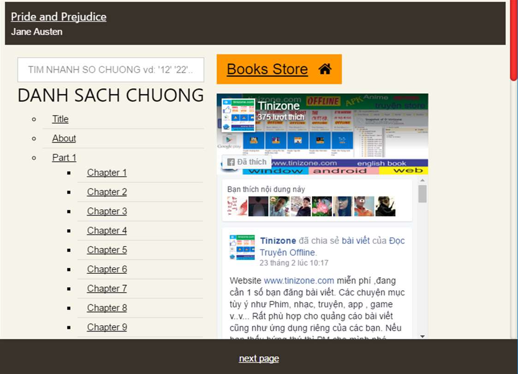Screen dimensions: 518x374
Task: Click the Facebook logo icon in Đã thích button
Action: [231, 162]
